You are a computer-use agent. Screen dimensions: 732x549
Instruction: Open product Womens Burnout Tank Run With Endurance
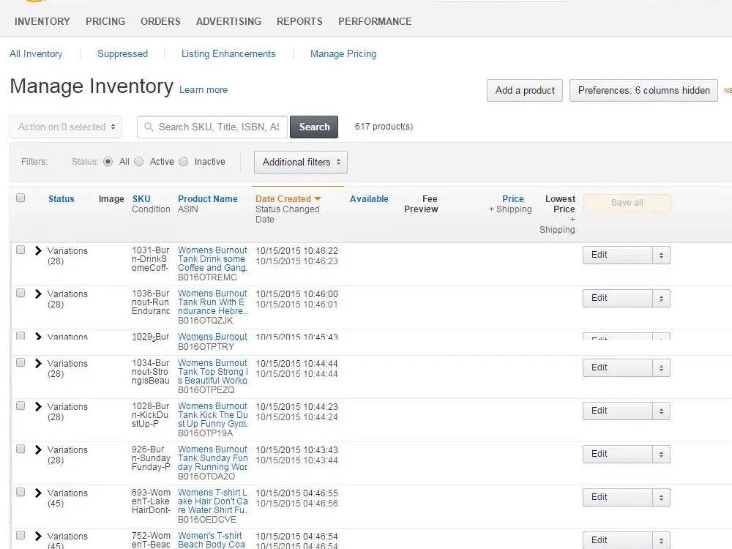coord(212,302)
